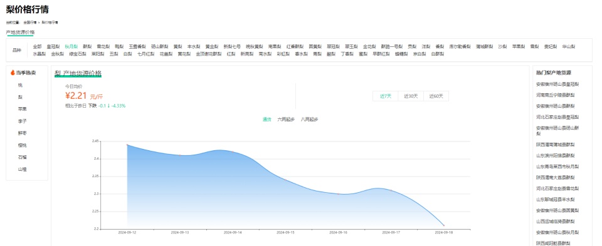Click the 2024-09-12 data point on chart
Viewport: 602px width, 246px height.
click(x=127, y=145)
